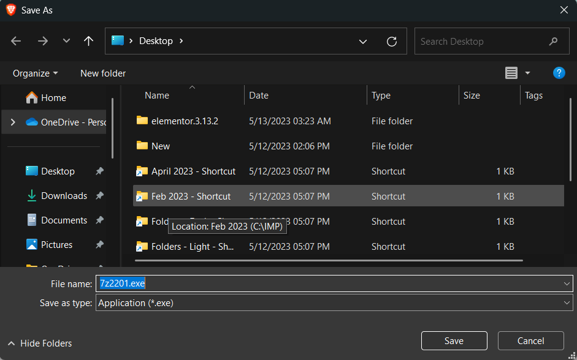Click the Save button
This screenshot has height=360, width=577.
click(x=454, y=341)
